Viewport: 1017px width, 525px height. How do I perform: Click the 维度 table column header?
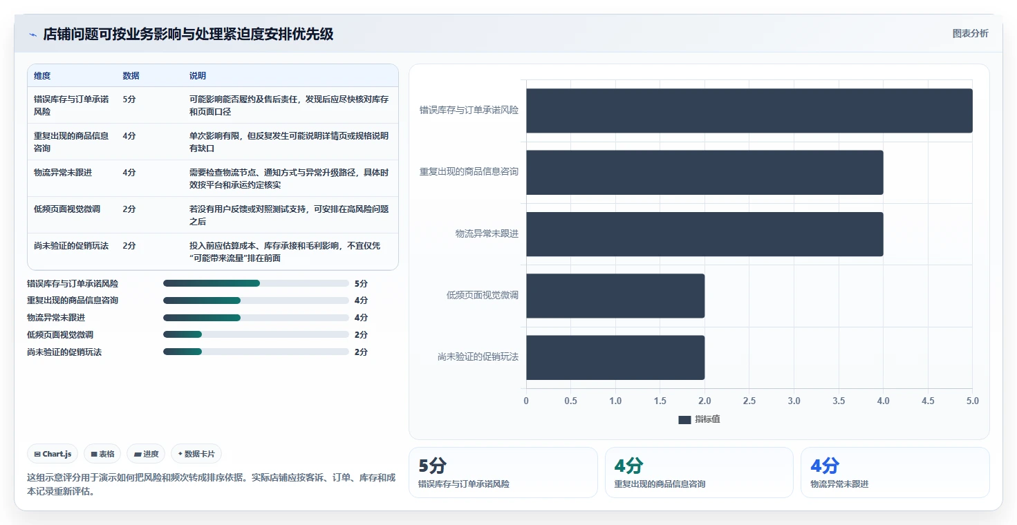pyautogui.click(x=42, y=76)
